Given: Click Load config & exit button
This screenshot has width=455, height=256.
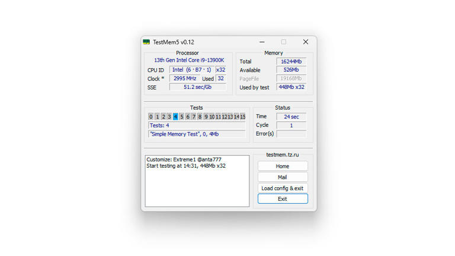Looking at the screenshot, I should click(x=283, y=188).
